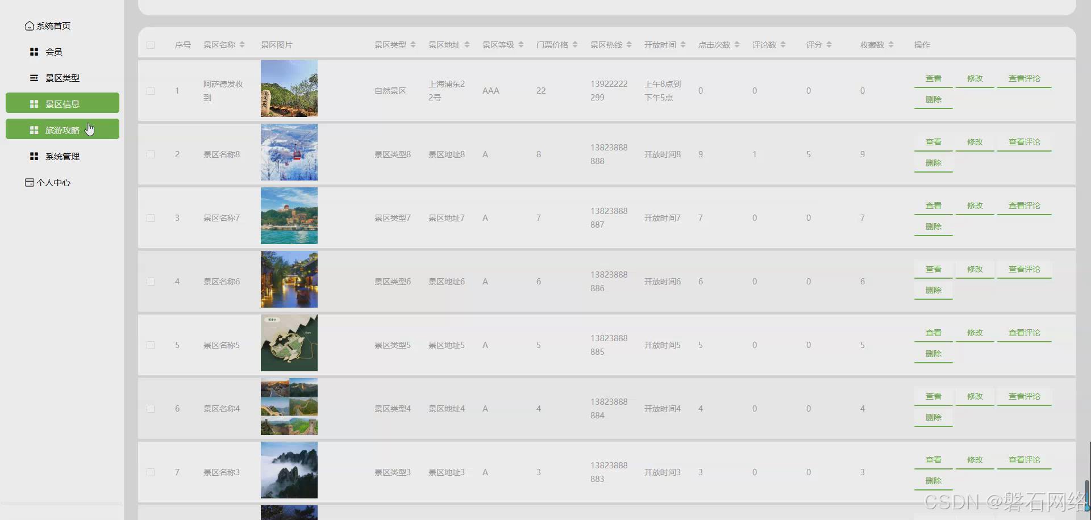Sort by 景区热线 column arrows
The height and width of the screenshot is (520, 1091).
point(629,45)
